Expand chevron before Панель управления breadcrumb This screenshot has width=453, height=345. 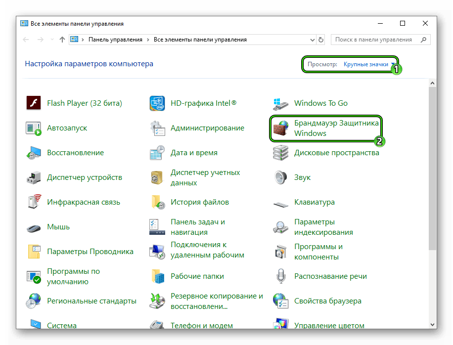click(83, 40)
